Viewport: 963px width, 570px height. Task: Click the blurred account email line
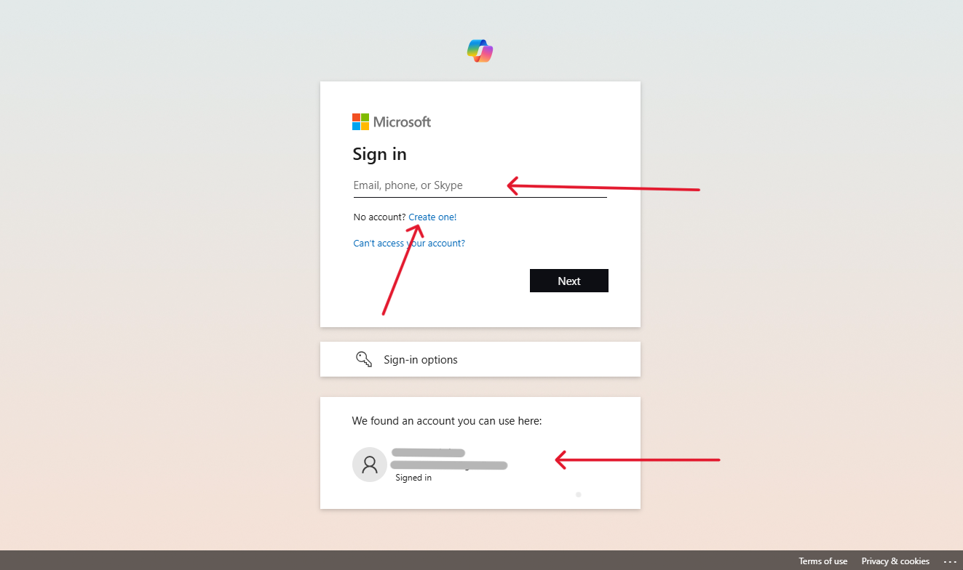(x=448, y=465)
